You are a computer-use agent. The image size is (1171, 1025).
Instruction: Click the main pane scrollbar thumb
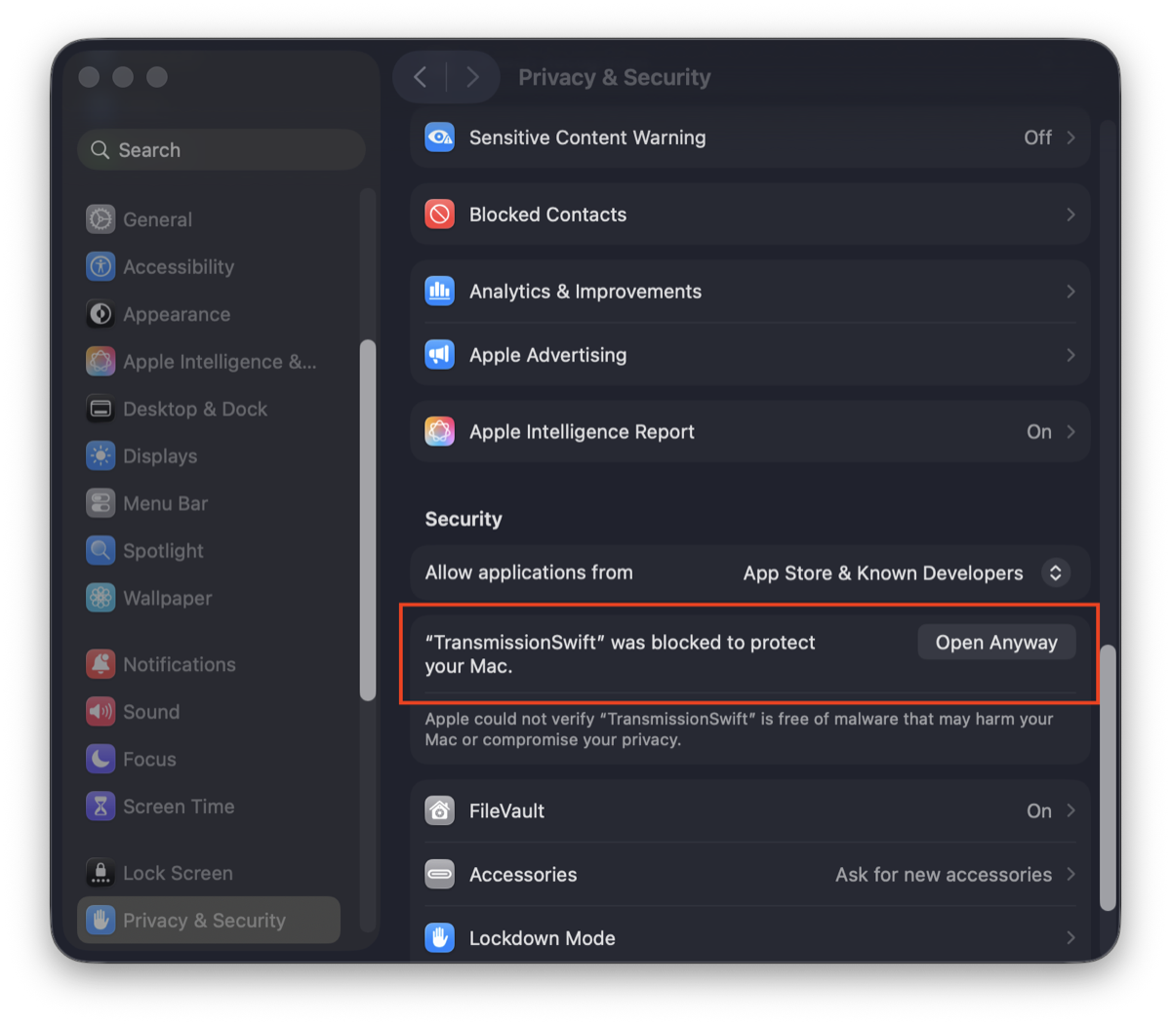tap(1108, 777)
